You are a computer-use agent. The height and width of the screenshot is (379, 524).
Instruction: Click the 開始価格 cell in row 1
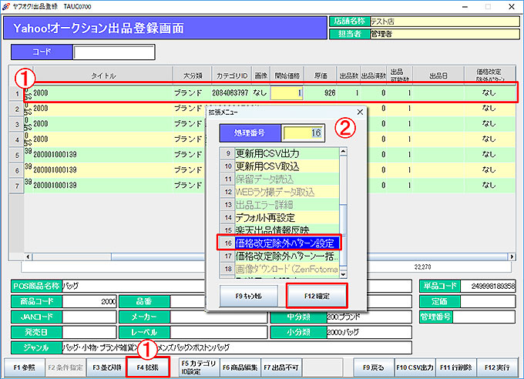point(287,92)
